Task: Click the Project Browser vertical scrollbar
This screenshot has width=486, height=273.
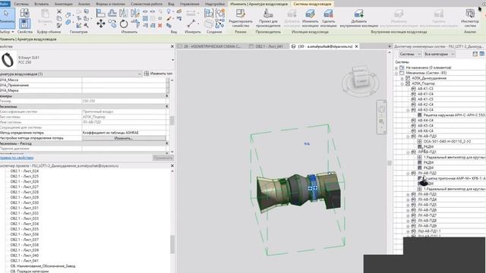Action: coord(172,243)
